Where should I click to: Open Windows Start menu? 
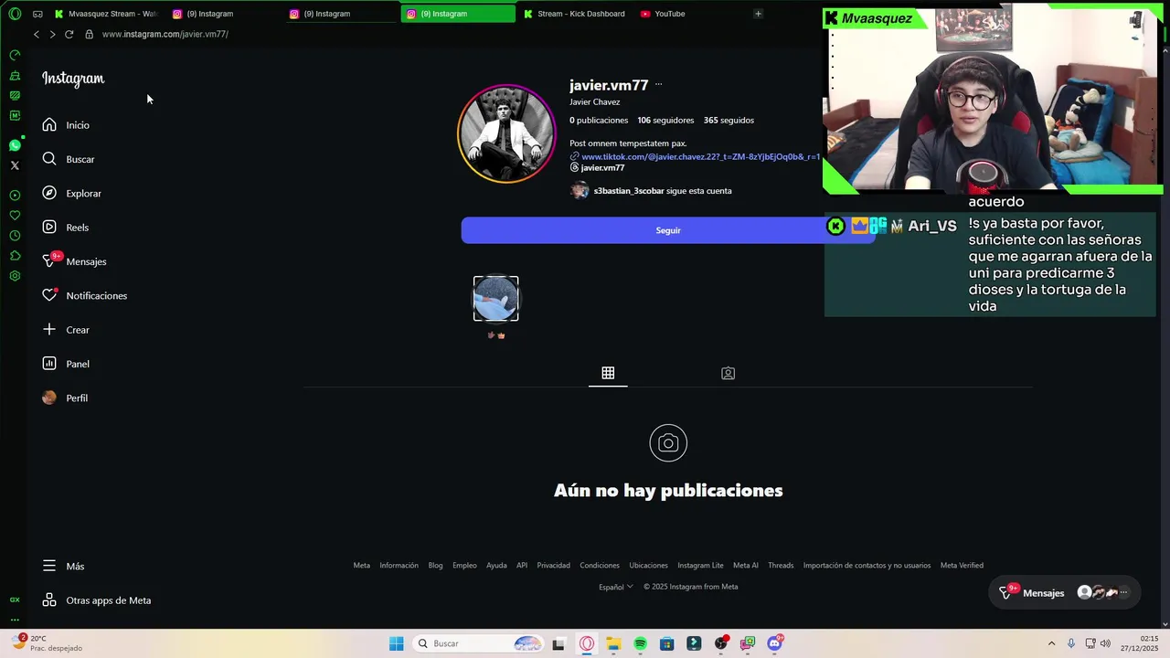(396, 643)
